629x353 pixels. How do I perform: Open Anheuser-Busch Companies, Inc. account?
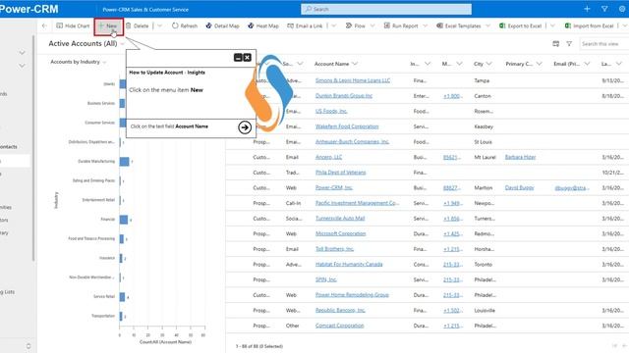click(352, 141)
